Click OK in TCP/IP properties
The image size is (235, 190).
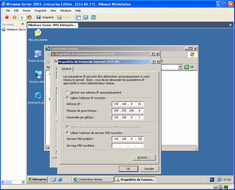(x=128, y=169)
